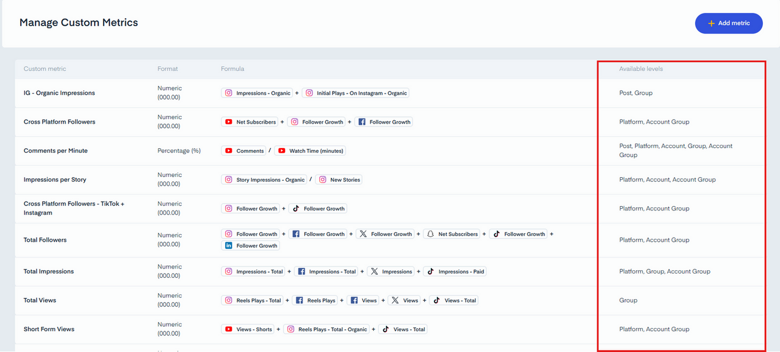The image size is (780, 352).
Task: Click levels cell of Cross Platform Followers row
Action: click(654, 122)
